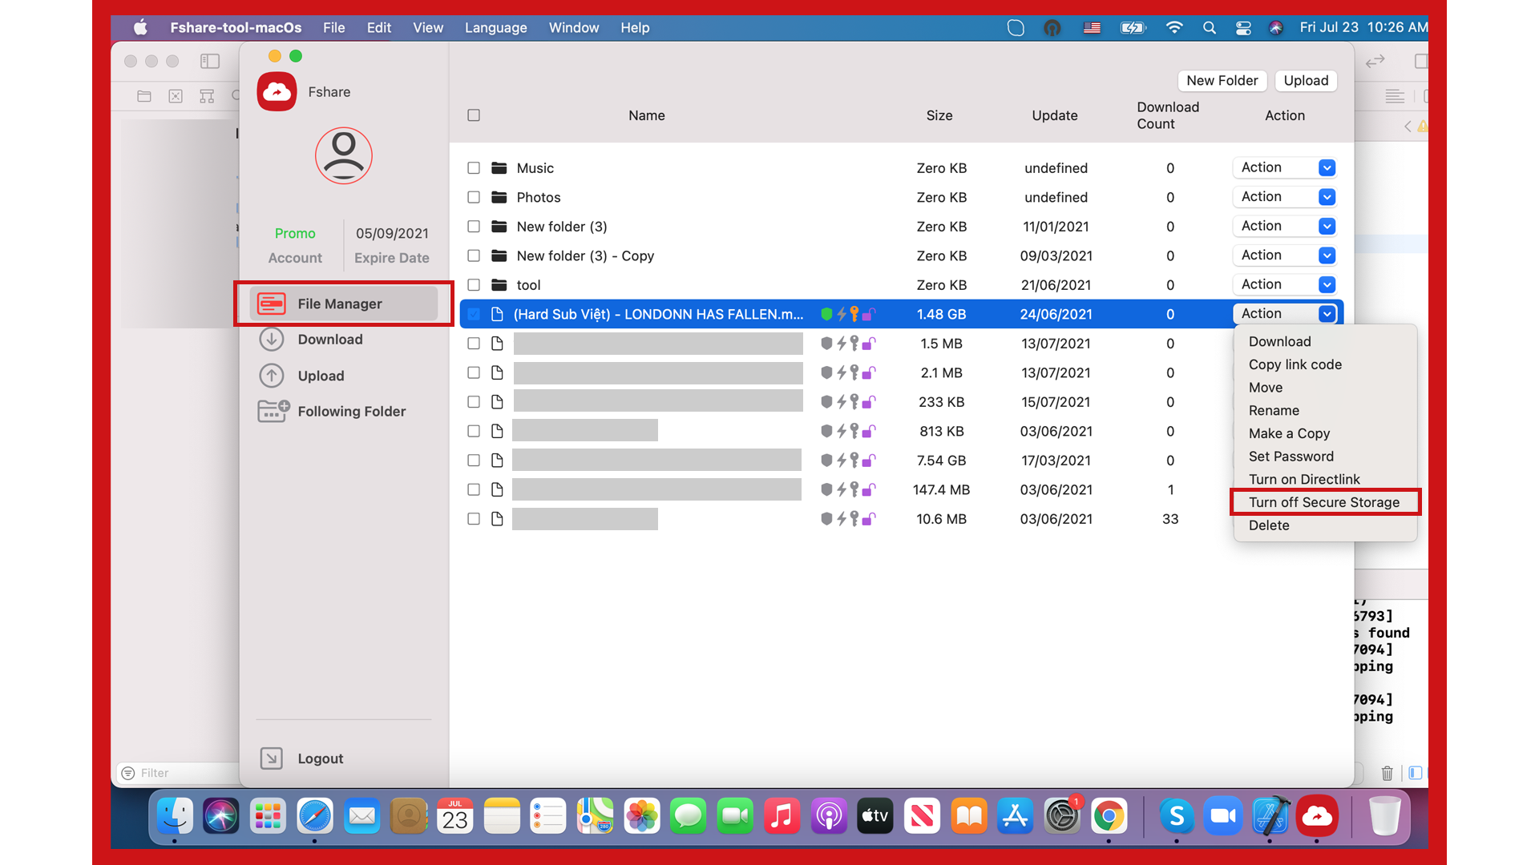Toggle the select-all checkbox at top
1539x865 pixels.
tap(474, 115)
